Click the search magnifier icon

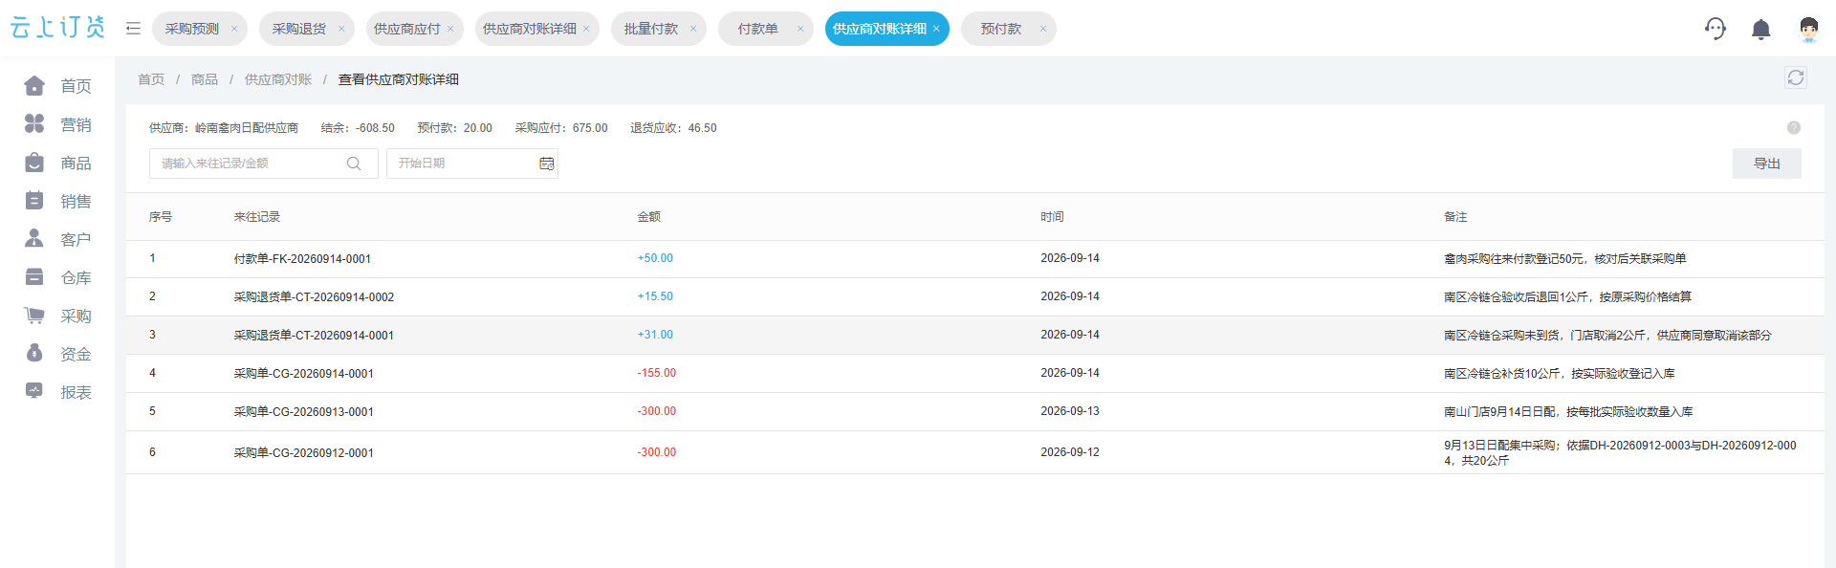pyautogui.click(x=354, y=164)
